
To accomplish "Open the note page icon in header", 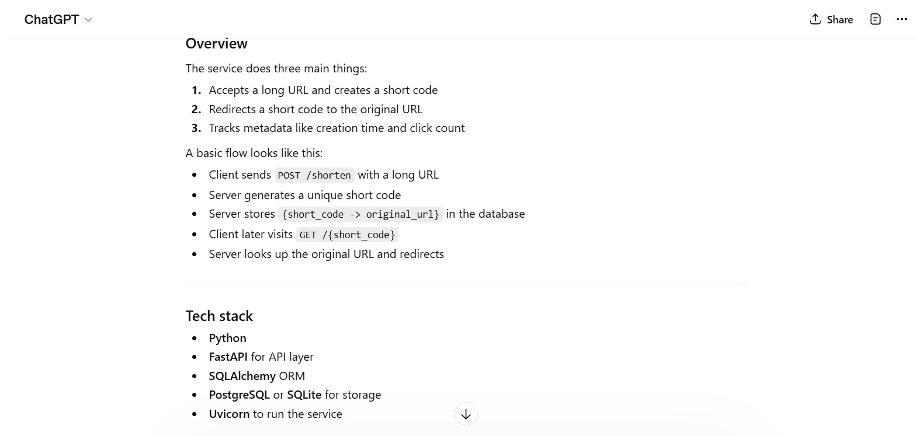I will click(x=875, y=19).
